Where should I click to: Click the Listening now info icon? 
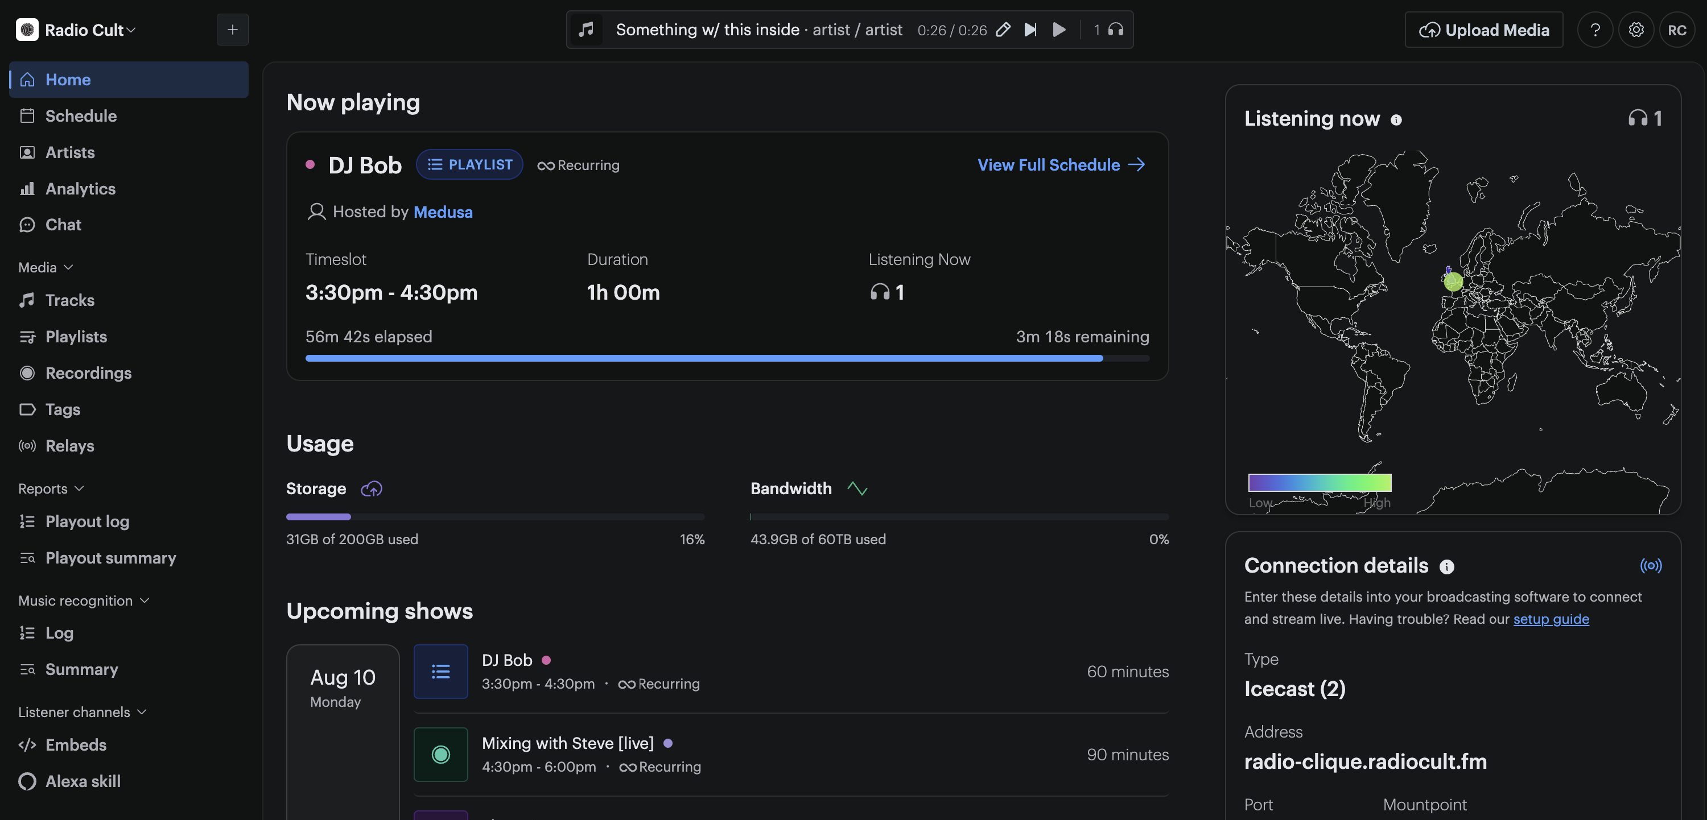[x=1396, y=120]
